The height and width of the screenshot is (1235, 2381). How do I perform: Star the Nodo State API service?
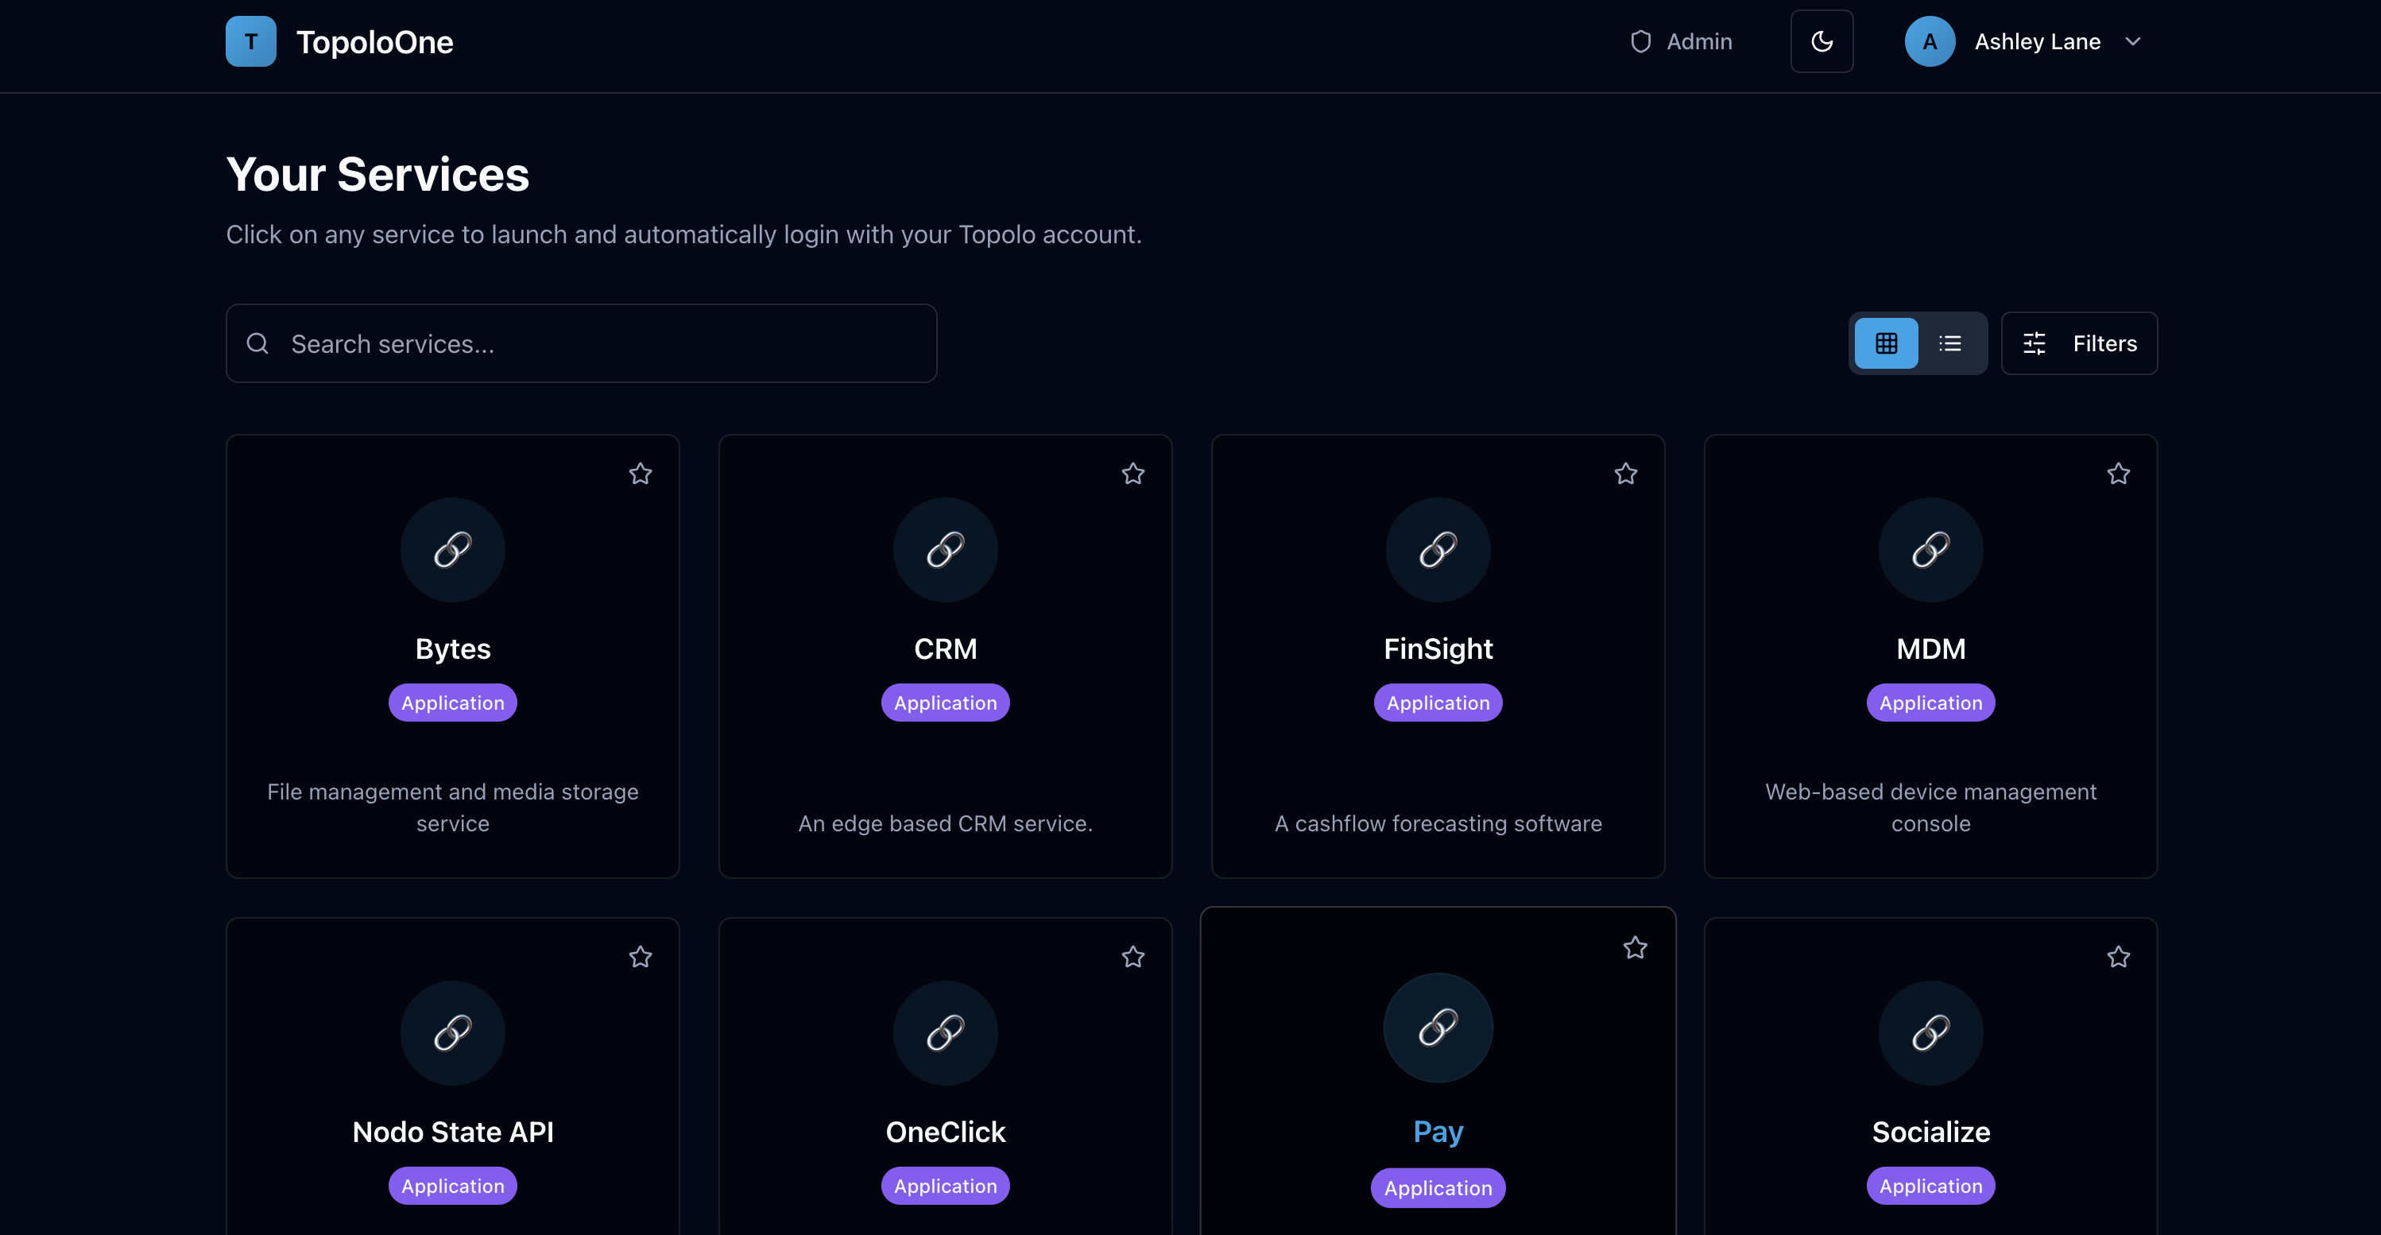click(641, 957)
